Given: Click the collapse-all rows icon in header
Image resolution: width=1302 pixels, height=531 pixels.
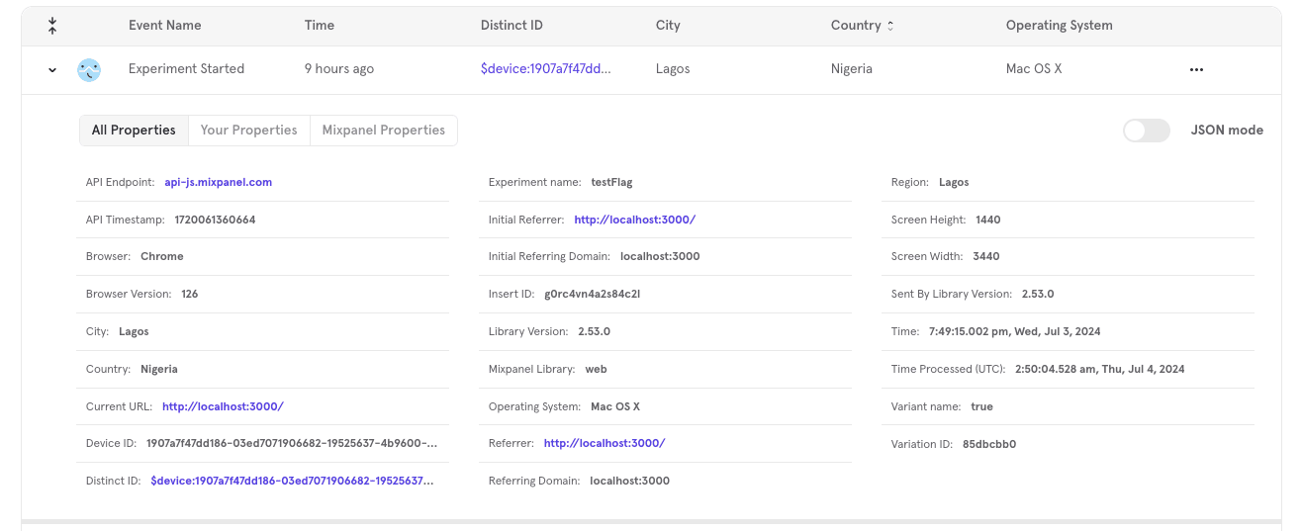Looking at the screenshot, I should pos(52,26).
